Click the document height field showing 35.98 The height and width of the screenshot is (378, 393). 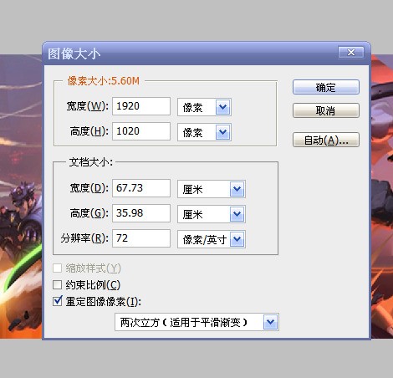pos(141,213)
